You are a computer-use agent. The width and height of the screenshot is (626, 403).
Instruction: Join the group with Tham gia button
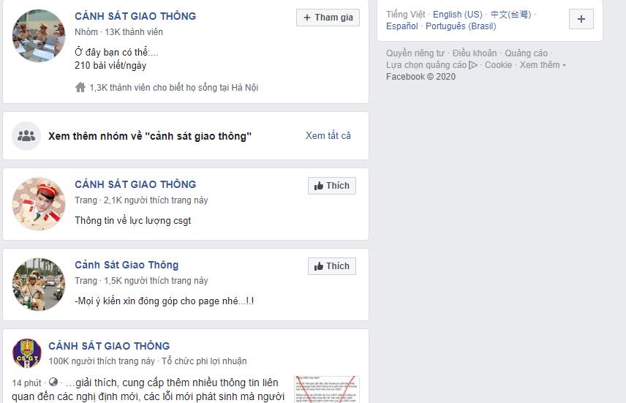click(x=328, y=18)
